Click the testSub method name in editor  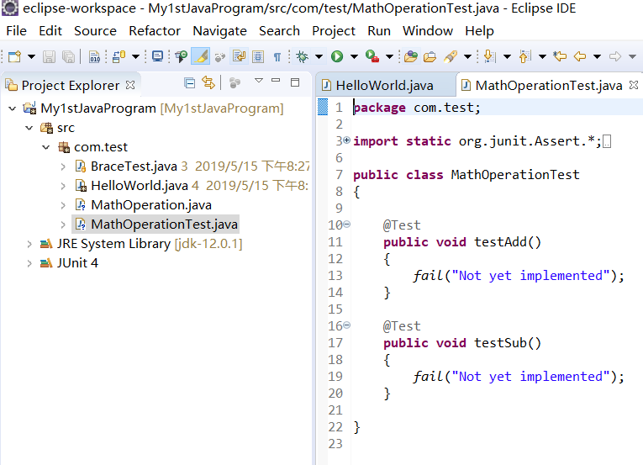[x=500, y=343]
